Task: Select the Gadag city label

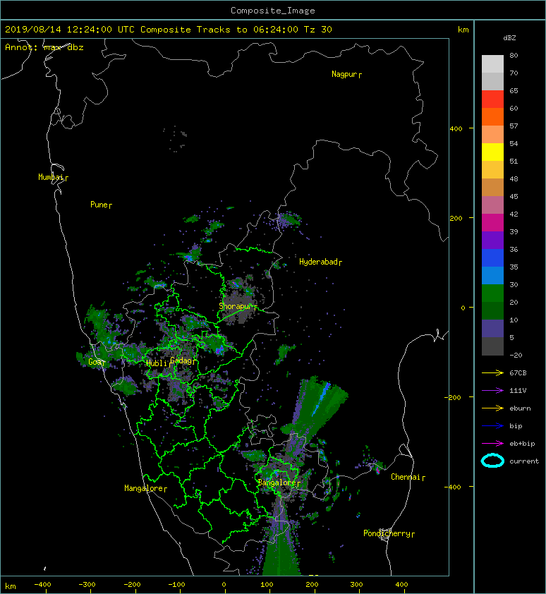Action: [183, 360]
